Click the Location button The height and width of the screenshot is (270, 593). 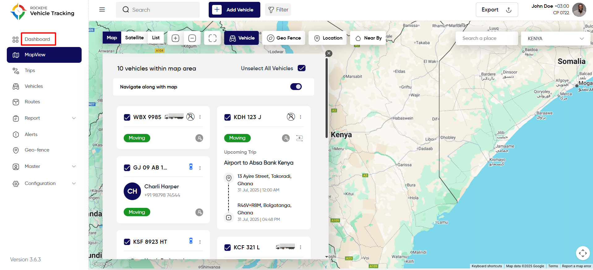pos(328,38)
